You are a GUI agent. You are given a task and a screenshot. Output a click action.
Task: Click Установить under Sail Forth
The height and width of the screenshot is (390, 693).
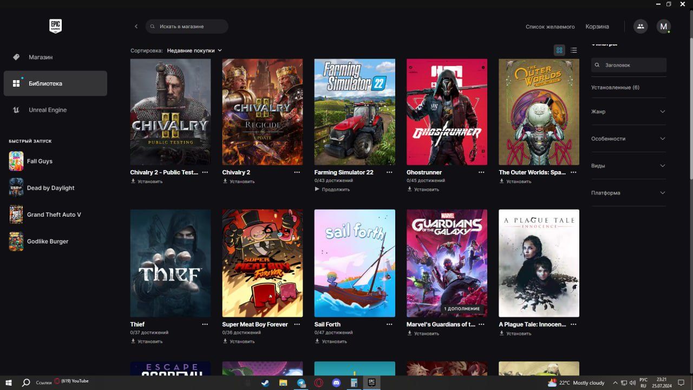pyautogui.click(x=331, y=341)
